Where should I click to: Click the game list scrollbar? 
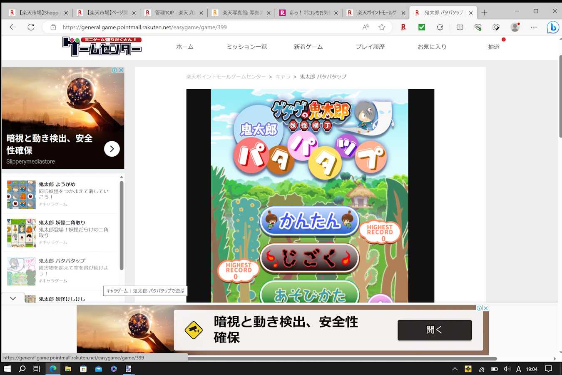[122, 225]
